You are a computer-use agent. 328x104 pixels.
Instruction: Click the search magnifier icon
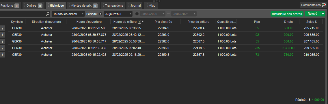point(48,14)
